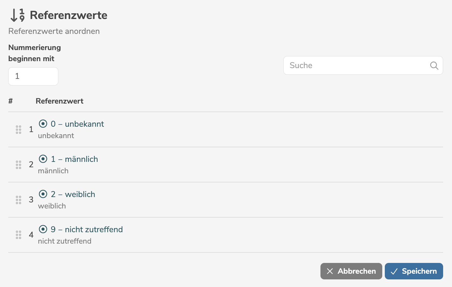Click the drag handle for row 3 weiblich

click(18, 200)
